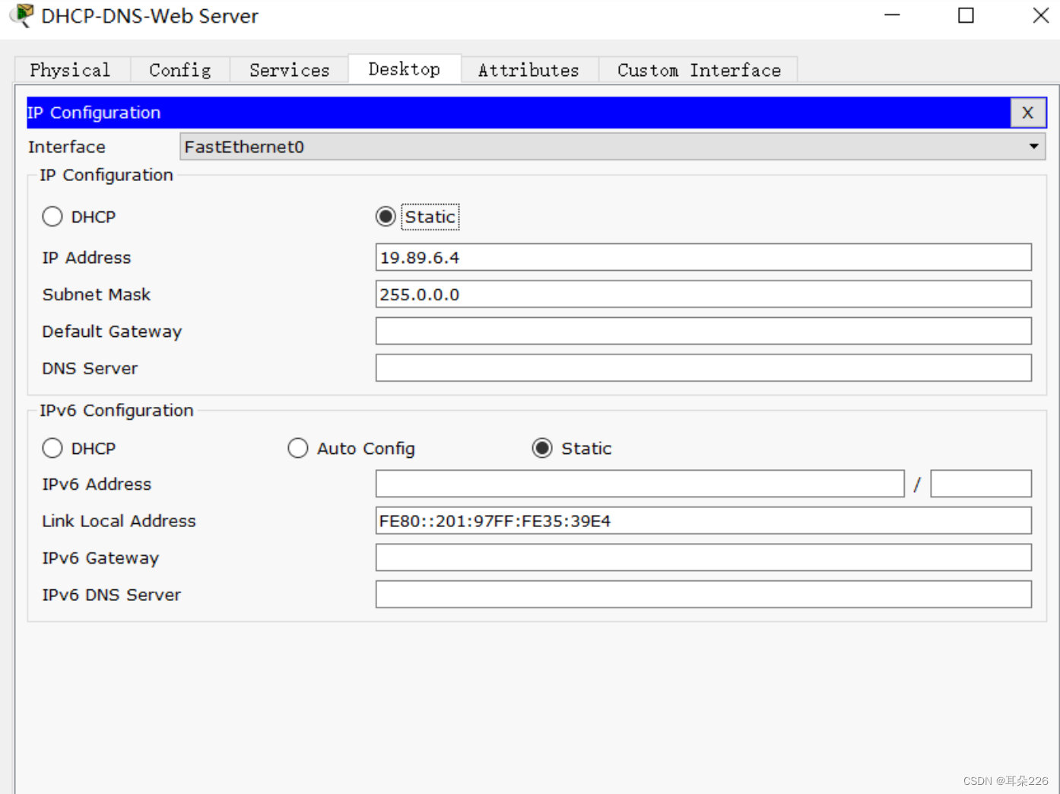Switch to the Physical tab
This screenshot has height=794, width=1060.
(72, 70)
